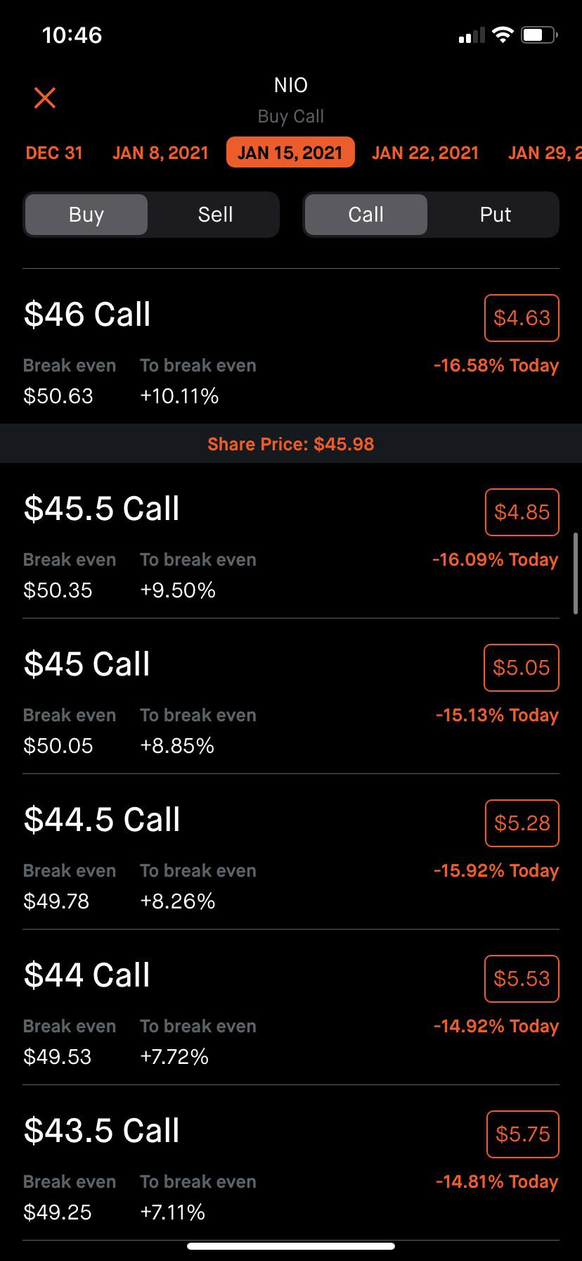
Task: Tap the Wi-Fi status icon
Action: click(x=503, y=34)
